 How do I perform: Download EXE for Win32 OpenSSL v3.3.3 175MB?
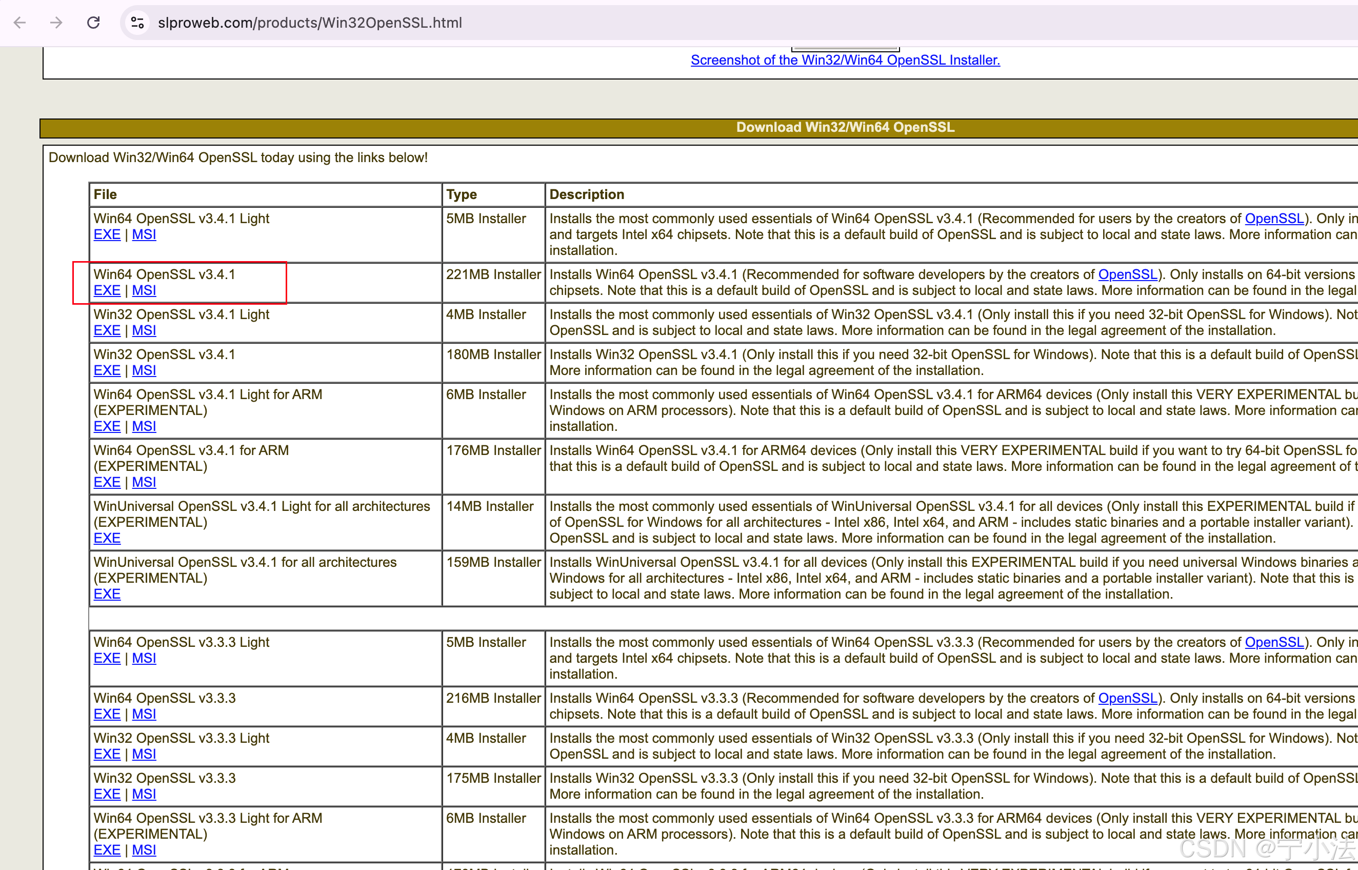[107, 794]
